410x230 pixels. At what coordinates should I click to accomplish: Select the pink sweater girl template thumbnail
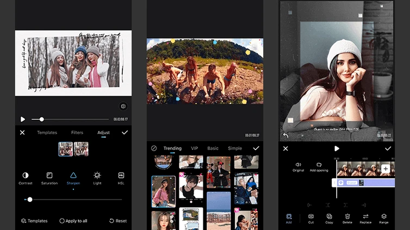point(164,191)
